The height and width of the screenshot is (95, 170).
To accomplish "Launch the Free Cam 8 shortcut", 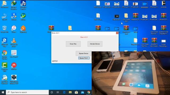I will pyautogui.click(x=14, y=54).
